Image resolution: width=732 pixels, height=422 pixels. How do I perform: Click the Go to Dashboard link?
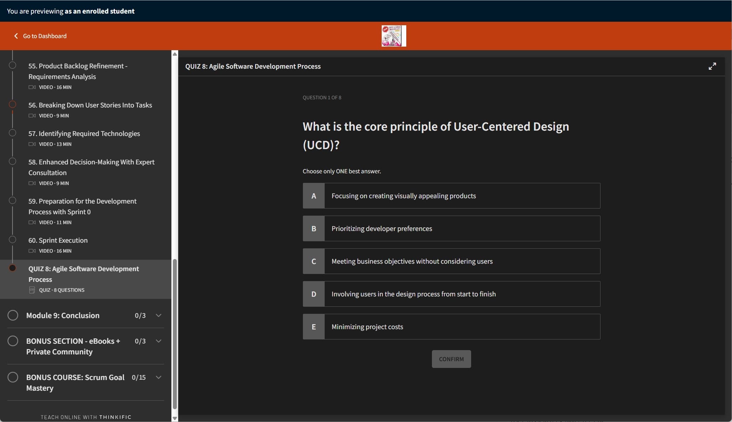pyautogui.click(x=45, y=36)
